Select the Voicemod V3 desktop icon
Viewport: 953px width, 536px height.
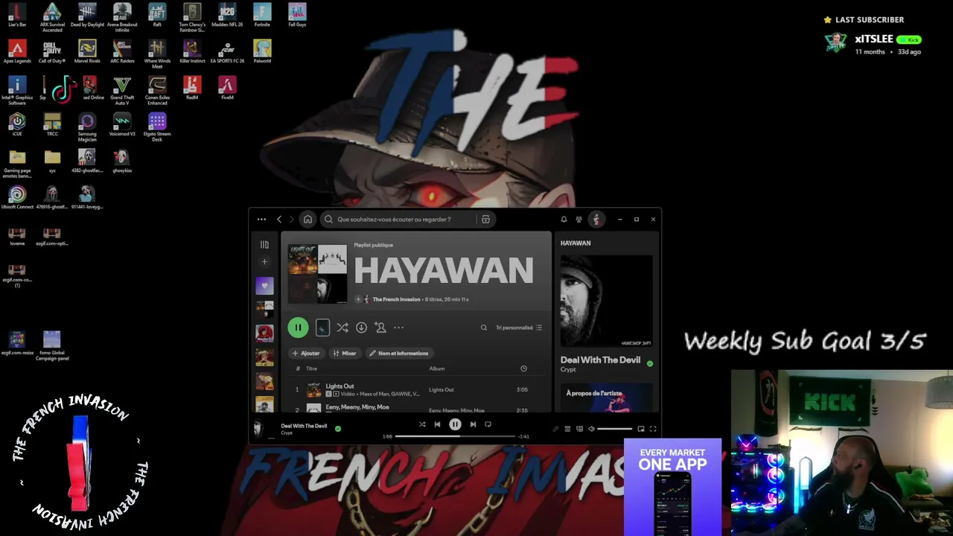coord(122,124)
